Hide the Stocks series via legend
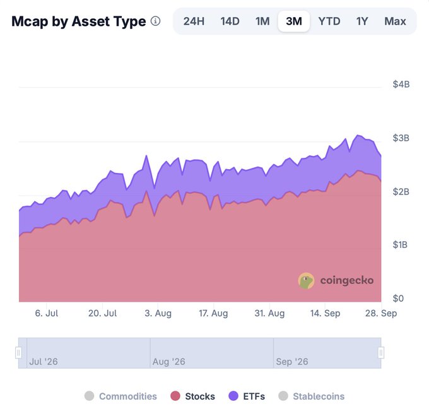 click(x=192, y=396)
